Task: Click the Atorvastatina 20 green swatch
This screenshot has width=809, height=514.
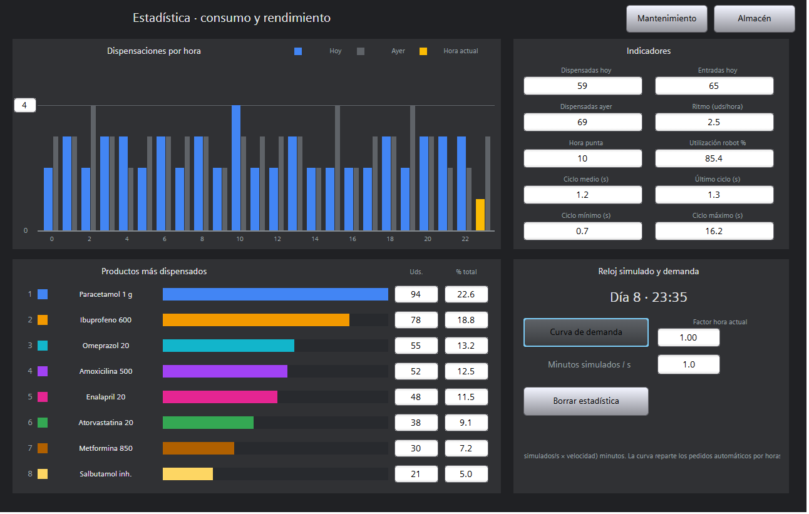Action: (x=43, y=423)
